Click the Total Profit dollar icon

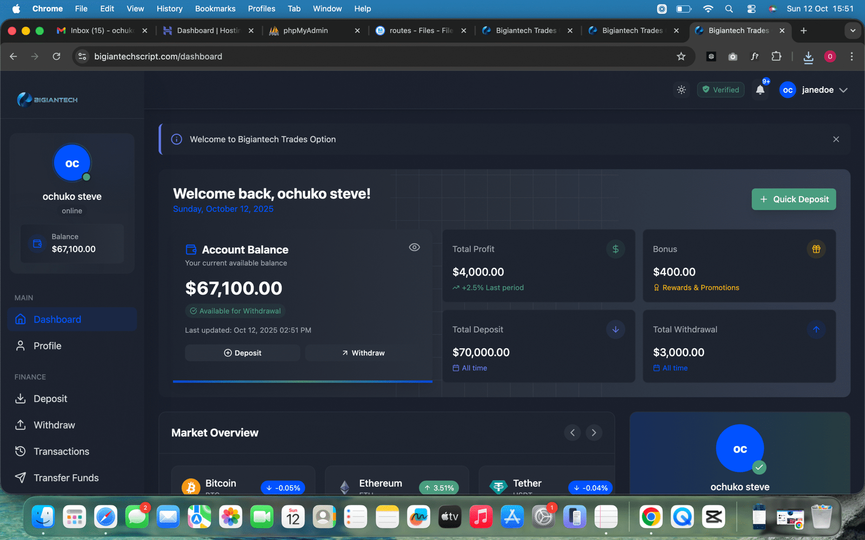[x=615, y=249]
